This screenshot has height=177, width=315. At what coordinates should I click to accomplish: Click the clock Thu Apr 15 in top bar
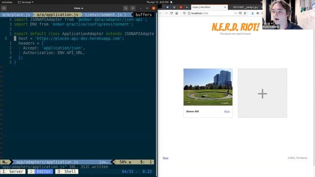point(157,2)
